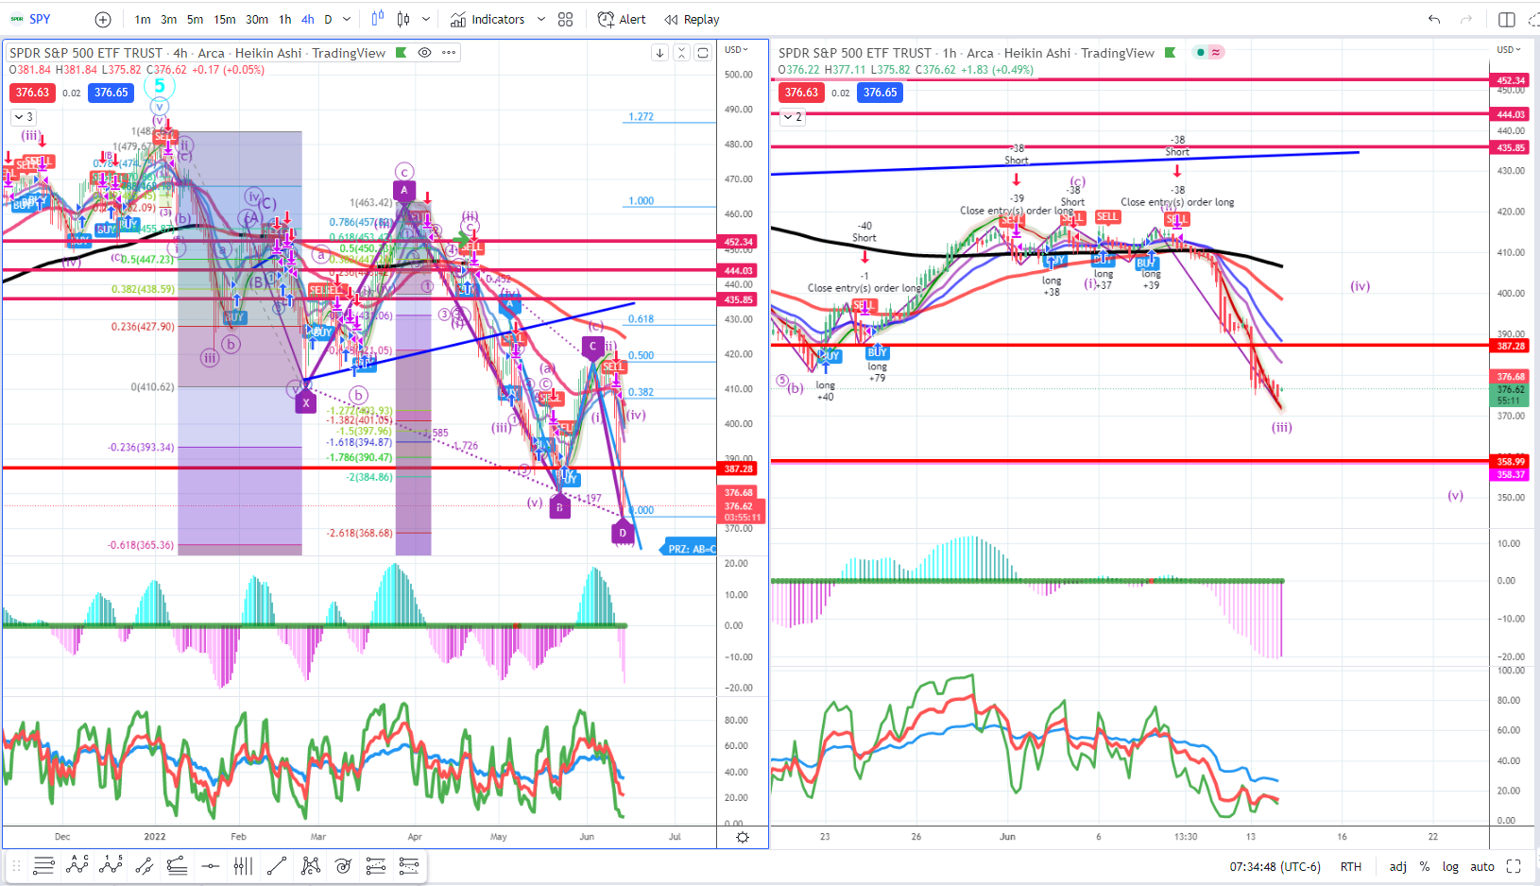The height and width of the screenshot is (886, 1540).
Task: Select the D daily timeframe
Action: pos(328,19)
